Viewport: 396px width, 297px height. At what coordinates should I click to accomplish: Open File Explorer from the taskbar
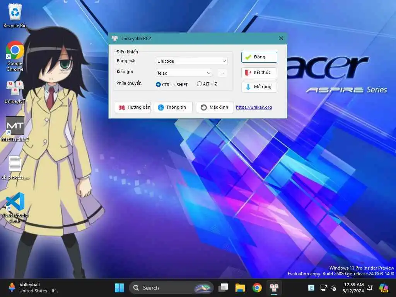[240, 288]
